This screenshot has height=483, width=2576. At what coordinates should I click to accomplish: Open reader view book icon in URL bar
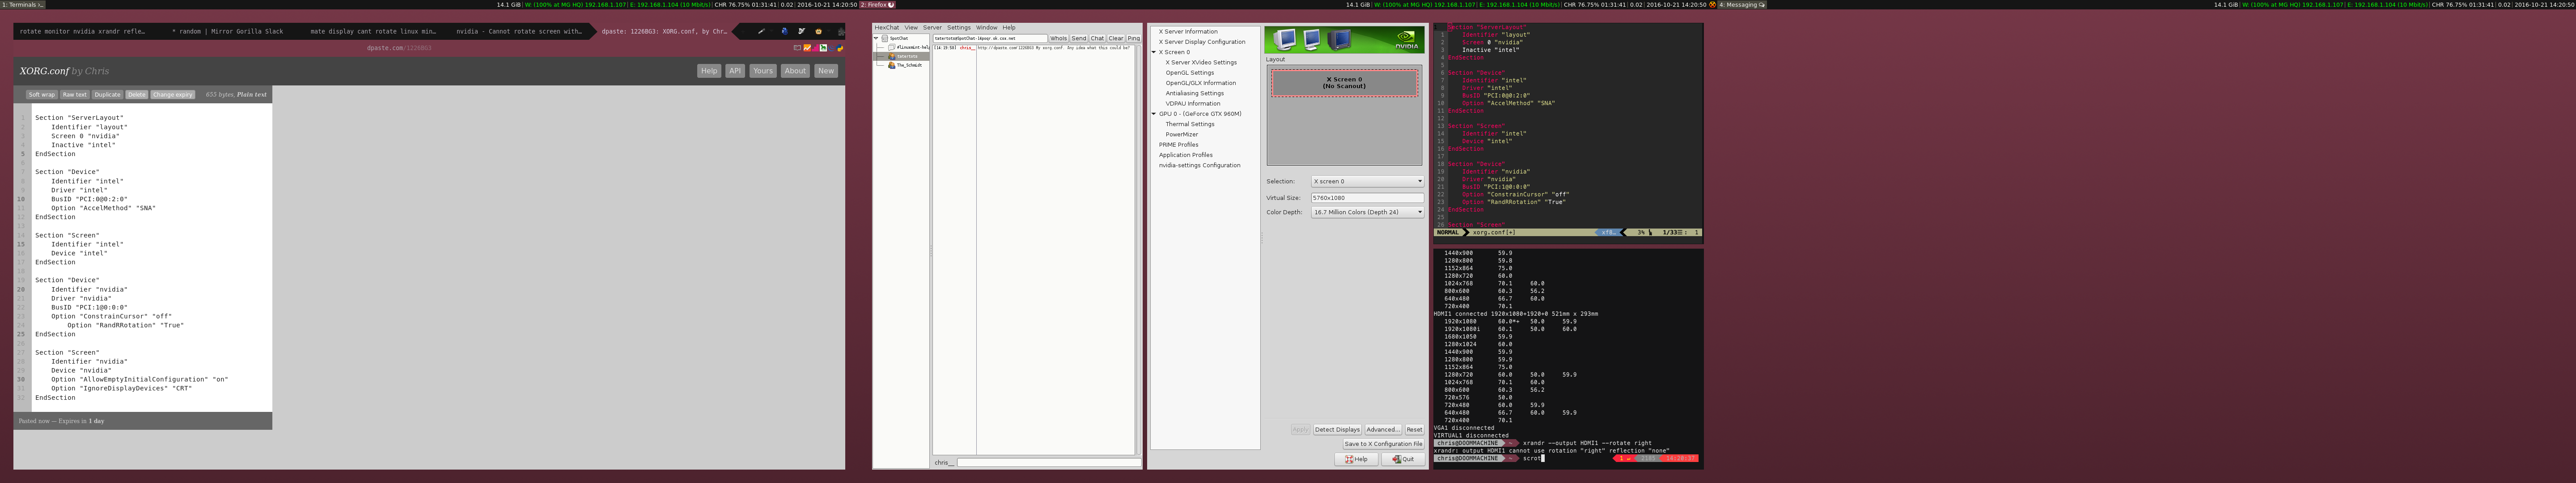(x=797, y=47)
